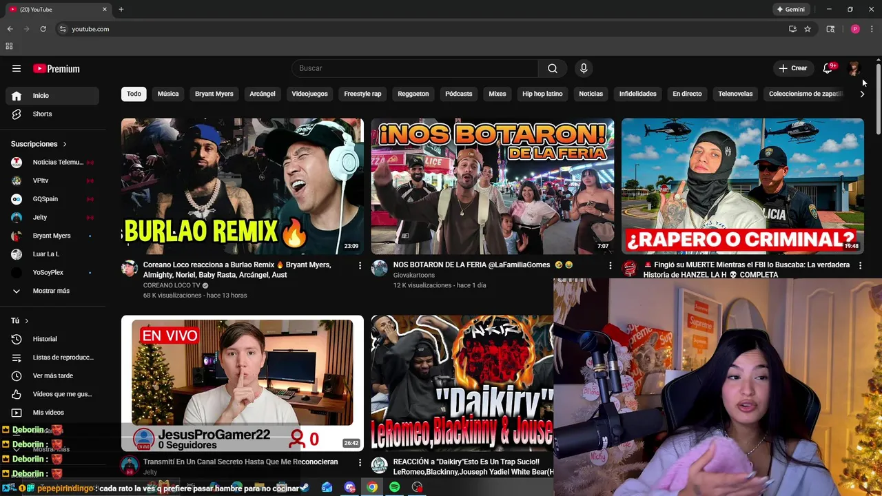Open Historial in the sidebar
The image size is (882, 496).
tap(52, 339)
